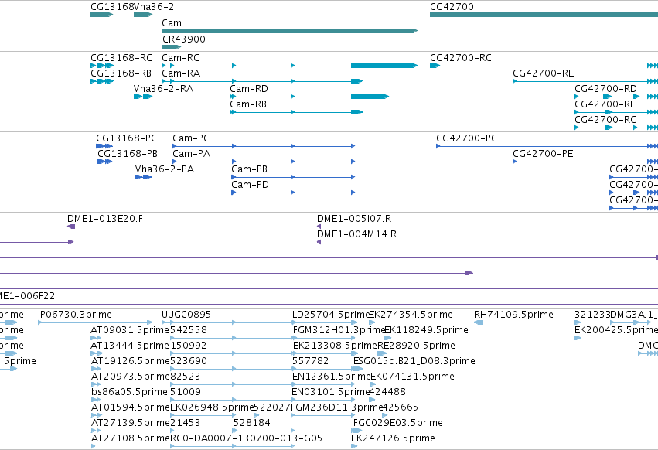
Task: Click the CG42700-PC protein label
Action: coord(467,138)
